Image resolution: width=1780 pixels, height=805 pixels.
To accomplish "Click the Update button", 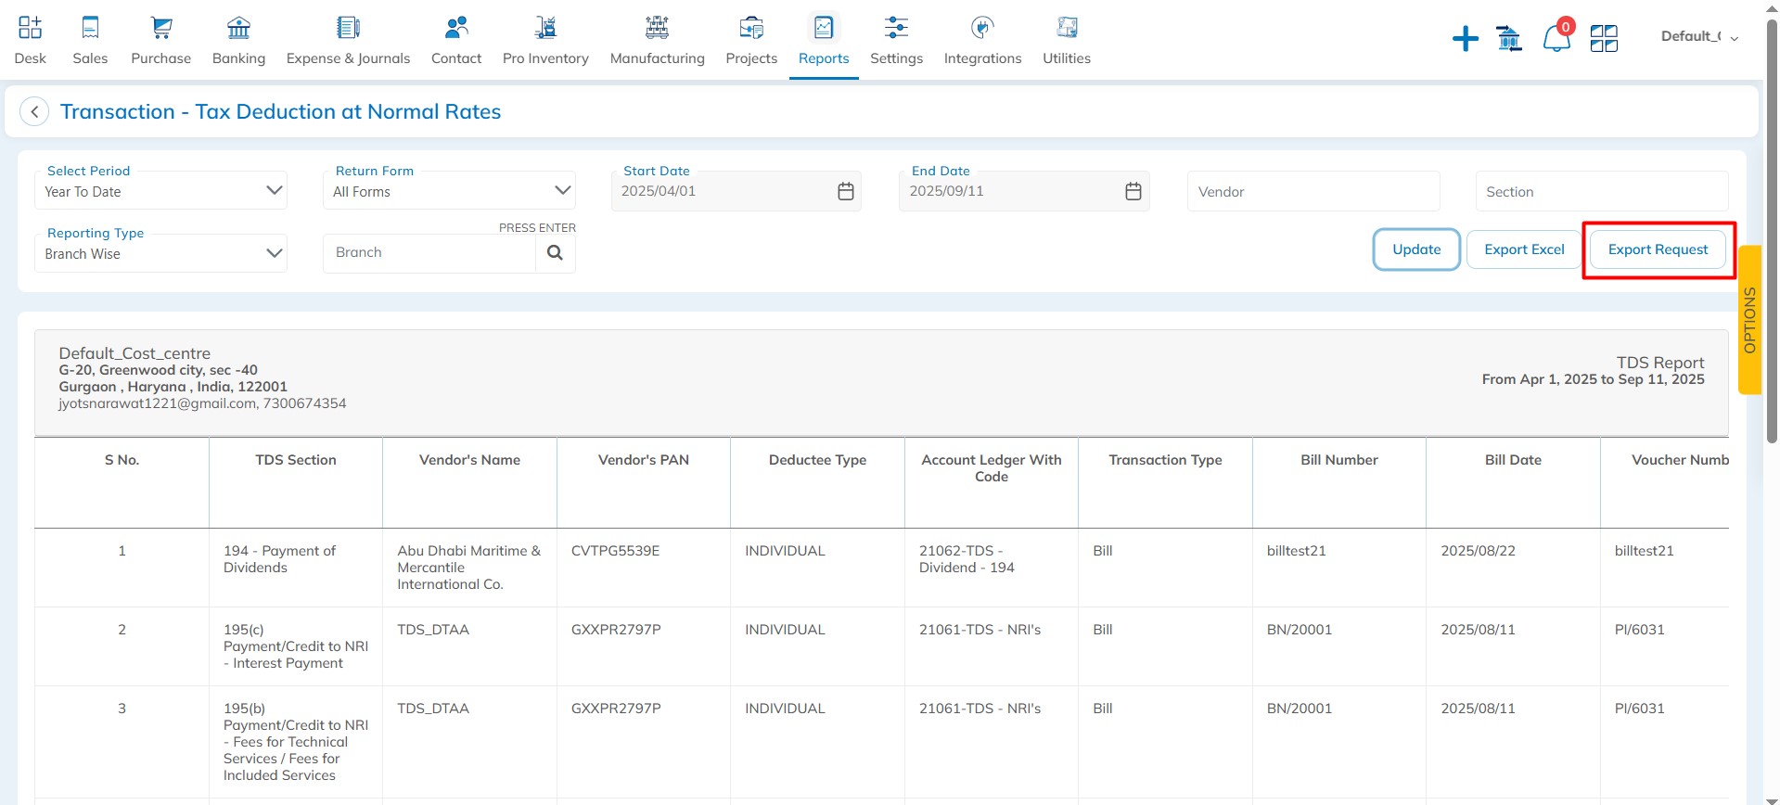I will click(x=1415, y=249).
